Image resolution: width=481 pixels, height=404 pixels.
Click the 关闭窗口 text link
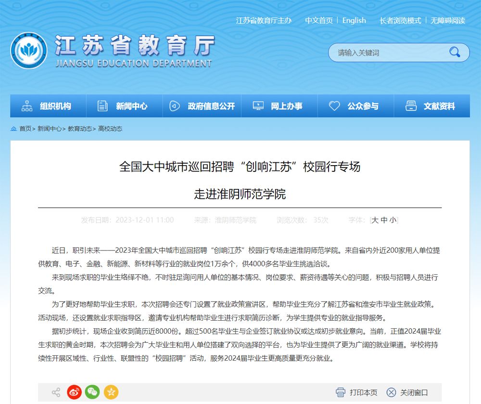[414, 392]
